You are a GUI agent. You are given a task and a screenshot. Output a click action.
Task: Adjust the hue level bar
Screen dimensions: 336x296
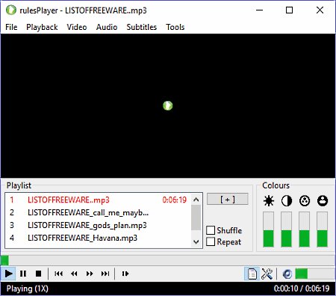click(323, 229)
